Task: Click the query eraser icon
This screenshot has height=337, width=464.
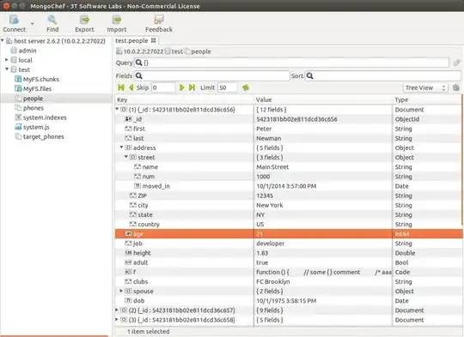Action: tap(456, 63)
